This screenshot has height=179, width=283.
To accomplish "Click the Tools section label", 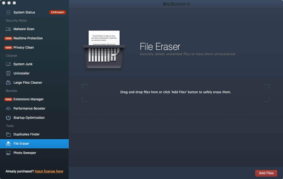I will click(10, 126).
